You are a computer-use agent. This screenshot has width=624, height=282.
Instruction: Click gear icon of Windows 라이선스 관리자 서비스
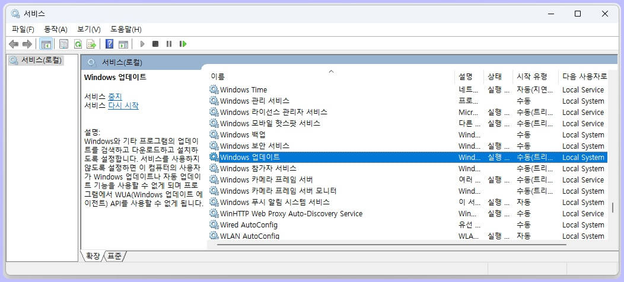pyautogui.click(x=214, y=112)
